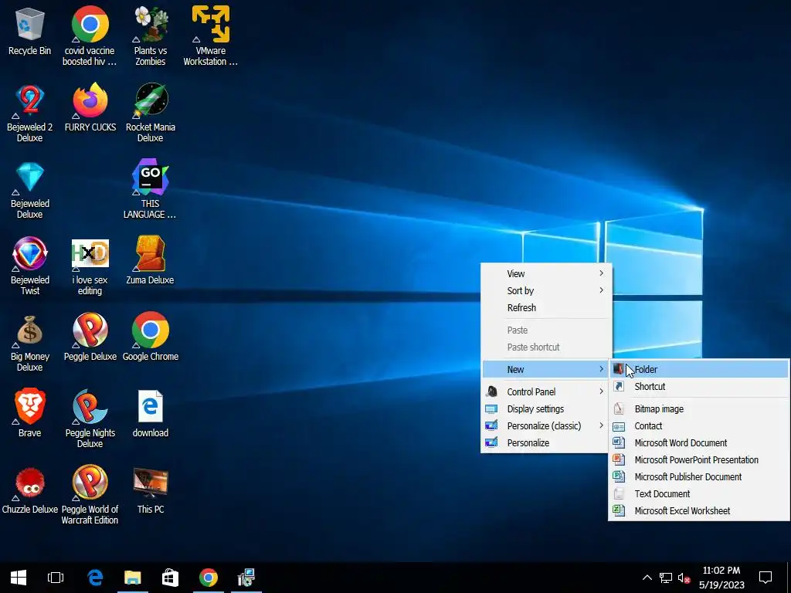Select the Zuma Deluxe icon
The height and width of the screenshot is (593, 791).
click(x=151, y=253)
